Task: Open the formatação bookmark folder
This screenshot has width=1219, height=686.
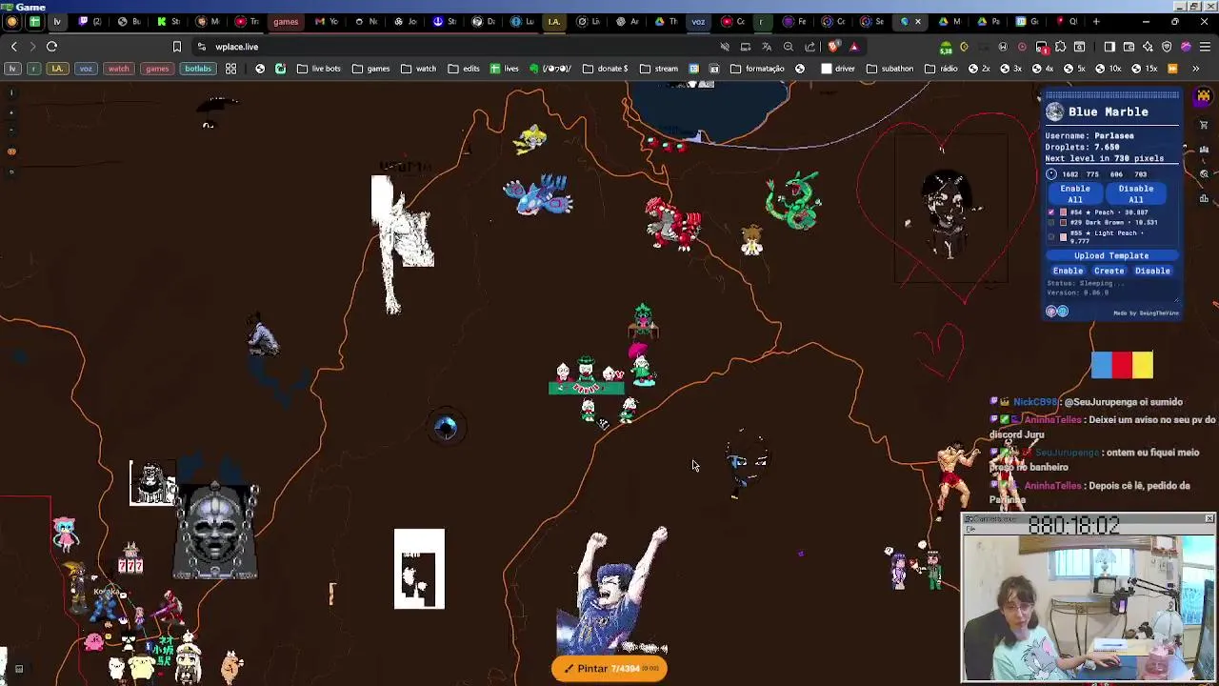Action: [x=757, y=69]
